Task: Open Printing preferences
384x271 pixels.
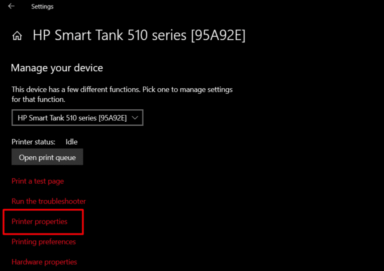Action: 43,242
